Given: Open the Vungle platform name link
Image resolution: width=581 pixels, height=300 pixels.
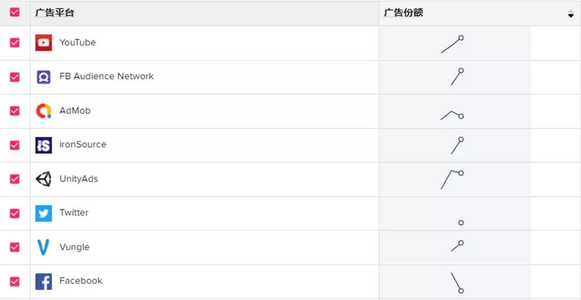Looking at the screenshot, I should (74, 247).
